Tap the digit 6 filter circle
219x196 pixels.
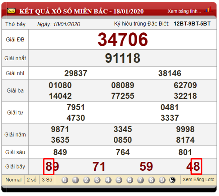point(130,180)
